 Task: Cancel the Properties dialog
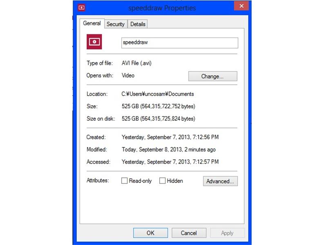click(189, 233)
